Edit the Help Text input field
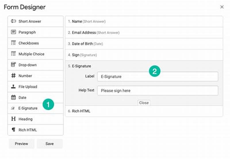 (x=158, y=91)
